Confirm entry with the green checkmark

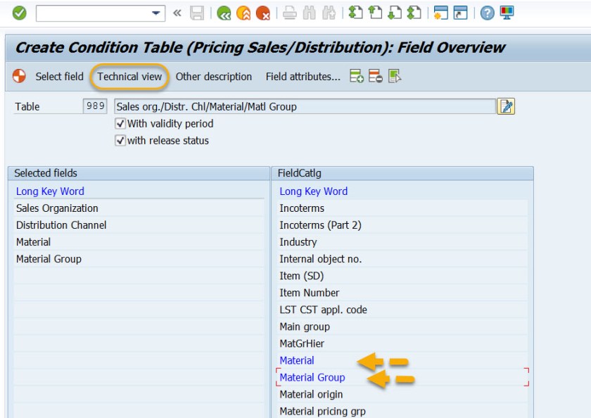[x=19, y=12]
